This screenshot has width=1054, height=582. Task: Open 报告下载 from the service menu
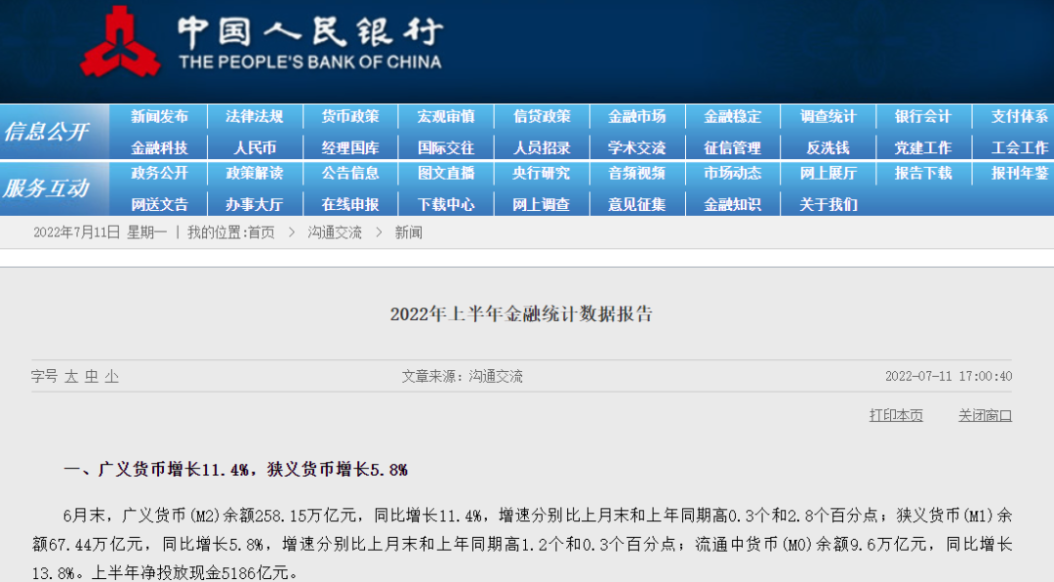[923, 173]
